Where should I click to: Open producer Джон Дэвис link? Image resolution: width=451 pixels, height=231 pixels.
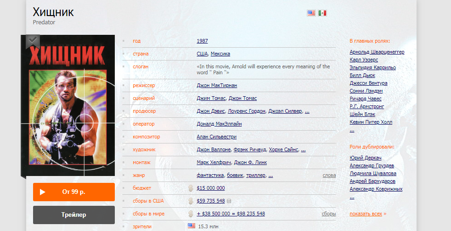(x=211, y=111)
